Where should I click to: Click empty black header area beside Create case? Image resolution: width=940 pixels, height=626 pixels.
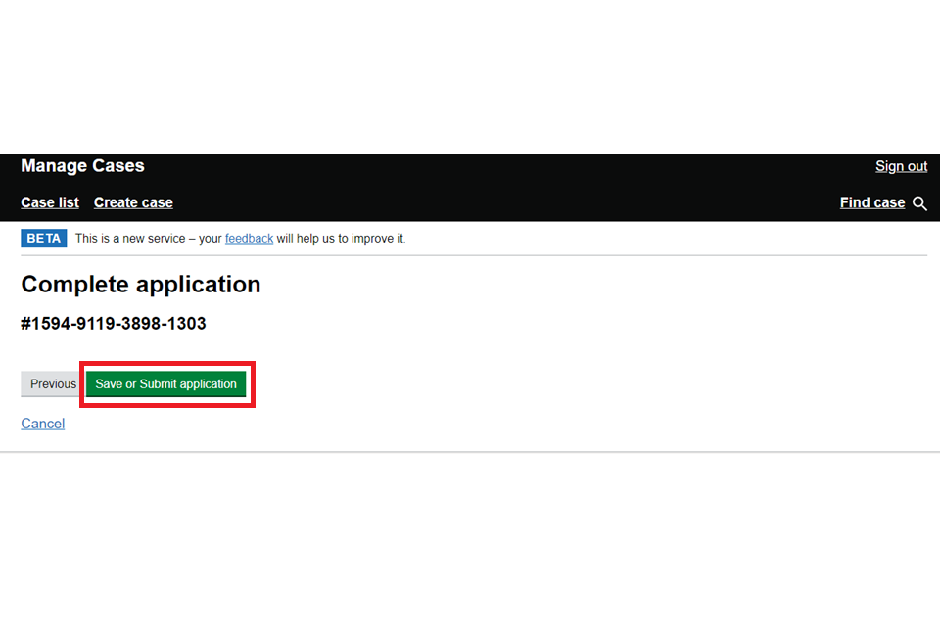[x=490, y=202]
